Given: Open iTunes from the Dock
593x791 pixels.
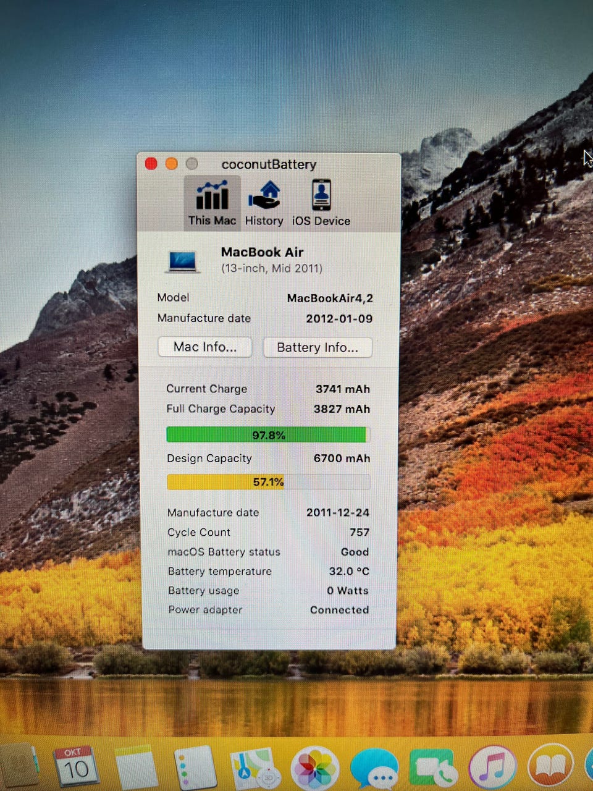Looking at the screenshot, I should pyautogui.click(x=493, y=768).
